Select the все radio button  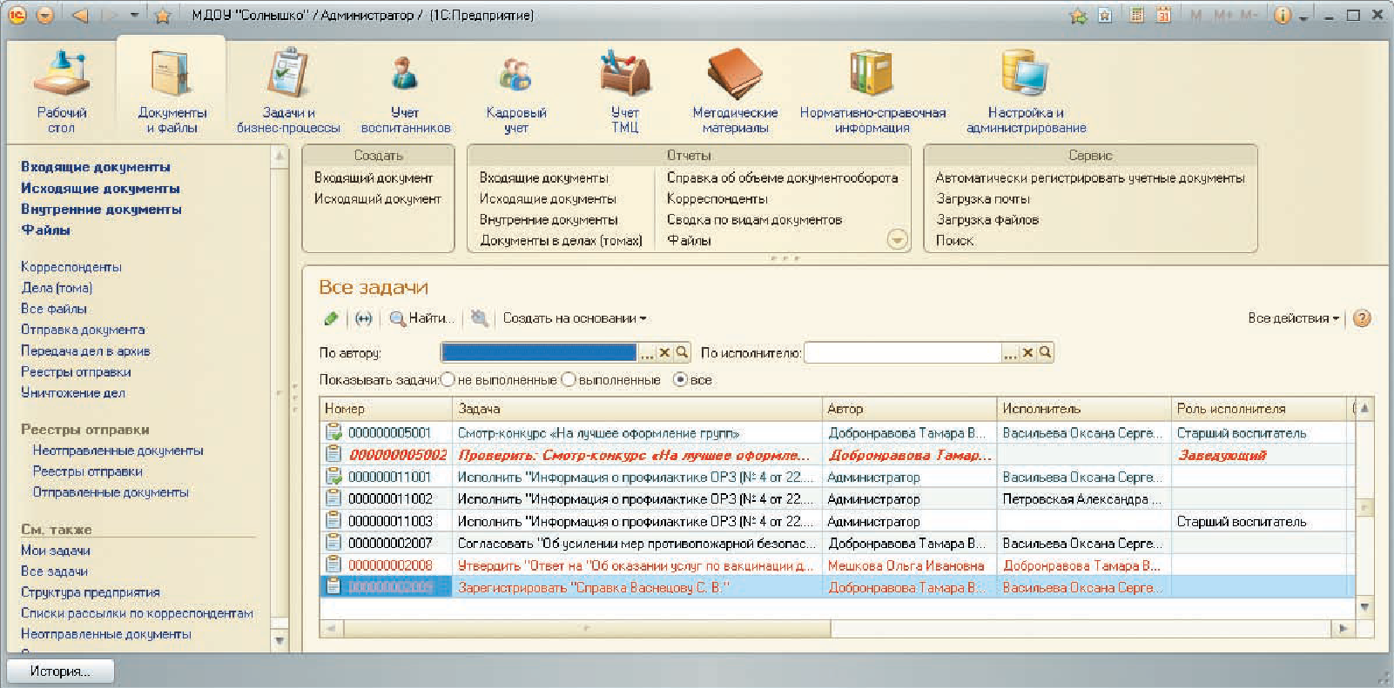pos(681,379)
